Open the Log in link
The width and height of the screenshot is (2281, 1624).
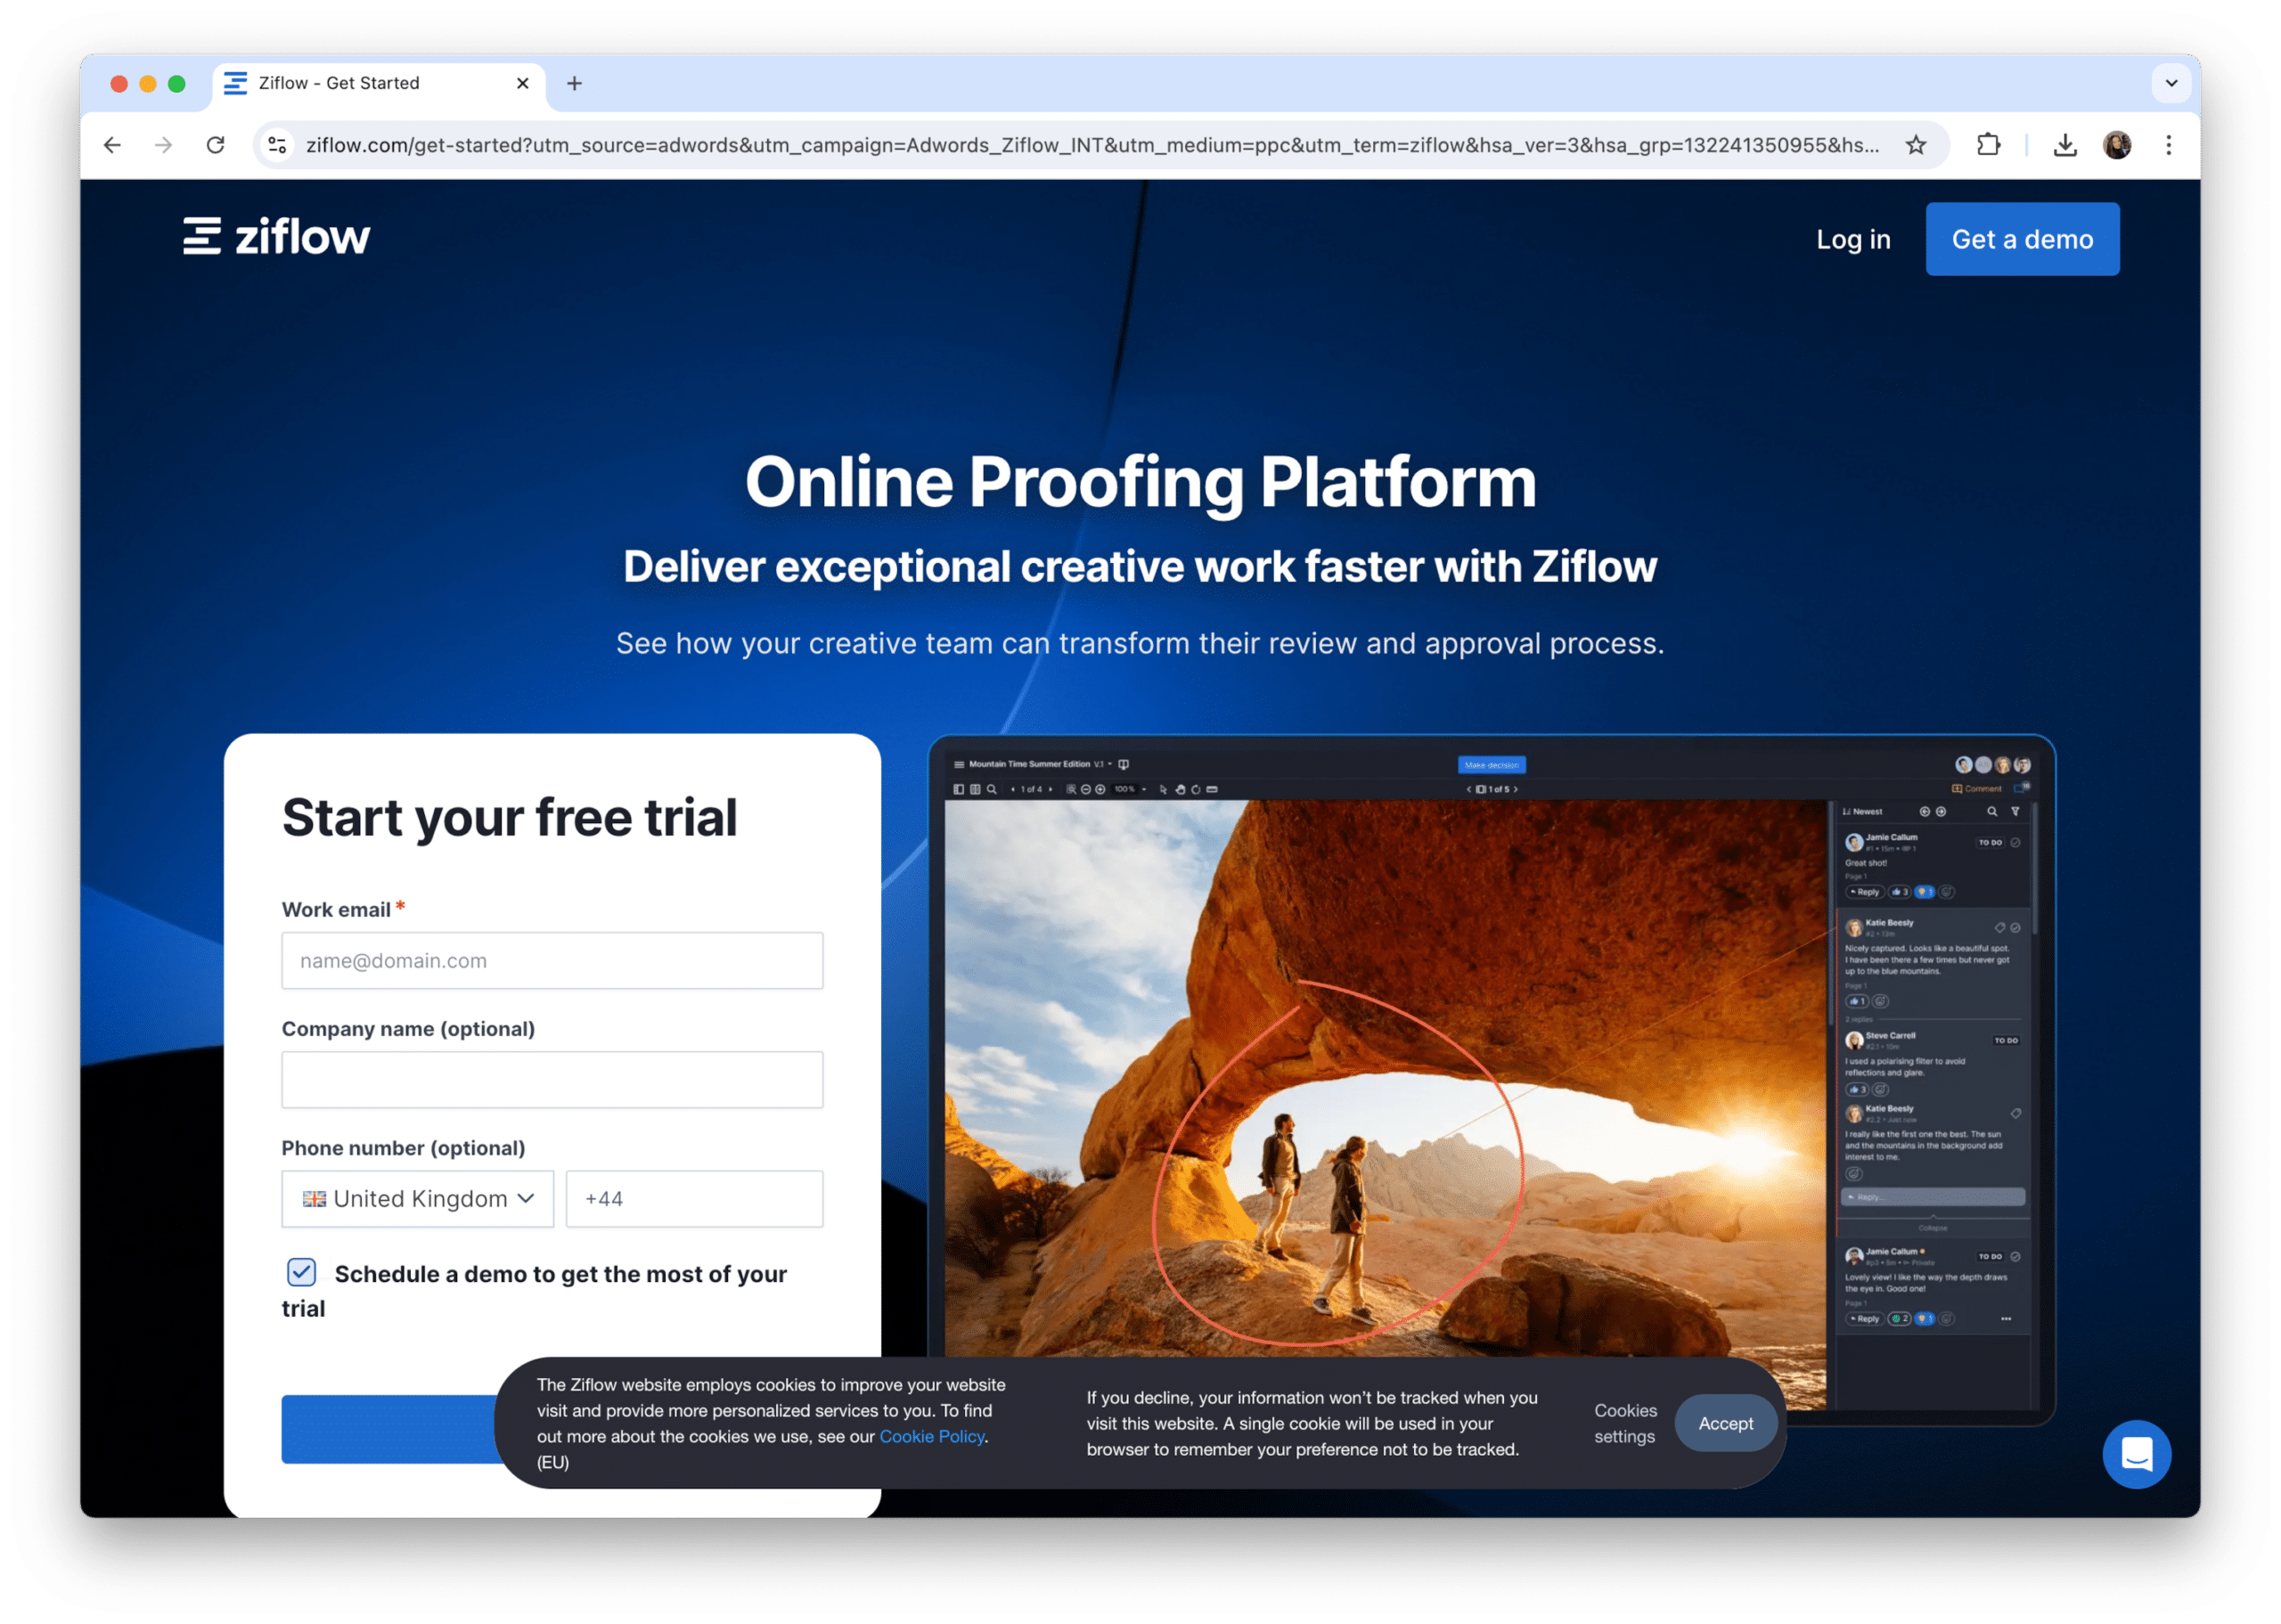[1853, 239]
